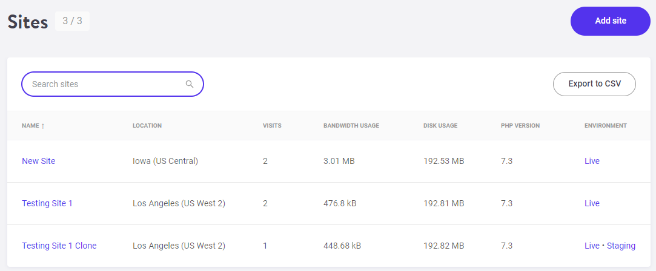
Task: Open Live environment of New Site
Action: [x=592, y=161]
